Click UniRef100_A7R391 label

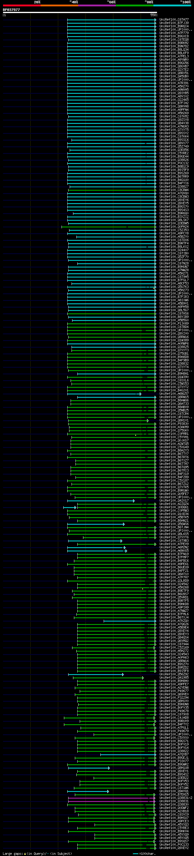(x=174, y=83)
